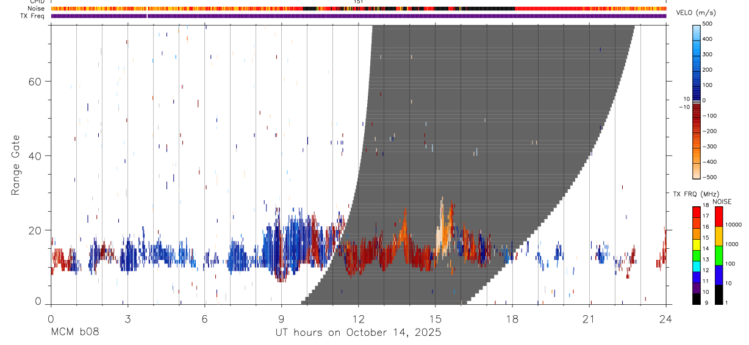
Task: Select the 12 MHz frequency label
Action: tap(706, 271)
